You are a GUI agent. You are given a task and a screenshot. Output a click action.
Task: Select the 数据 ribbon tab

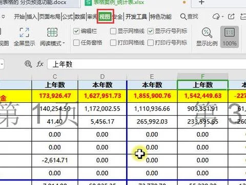point(80,17)
